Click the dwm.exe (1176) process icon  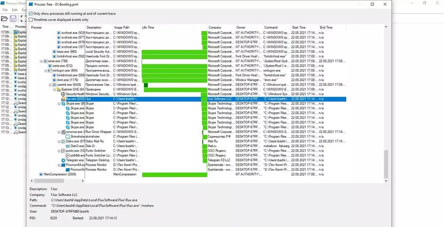click(x=54, y=80)
